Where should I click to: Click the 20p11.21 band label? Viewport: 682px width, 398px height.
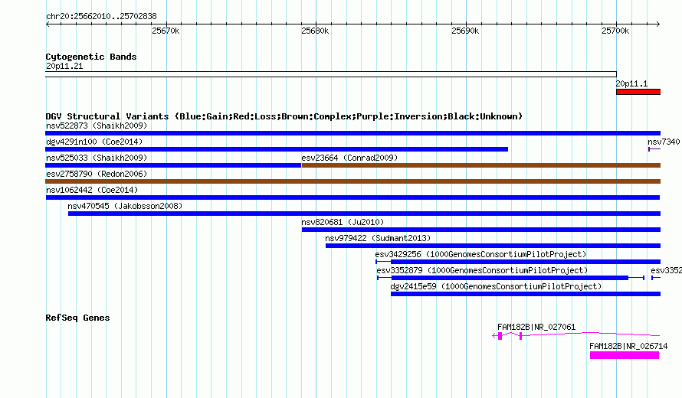click(64, 66)
